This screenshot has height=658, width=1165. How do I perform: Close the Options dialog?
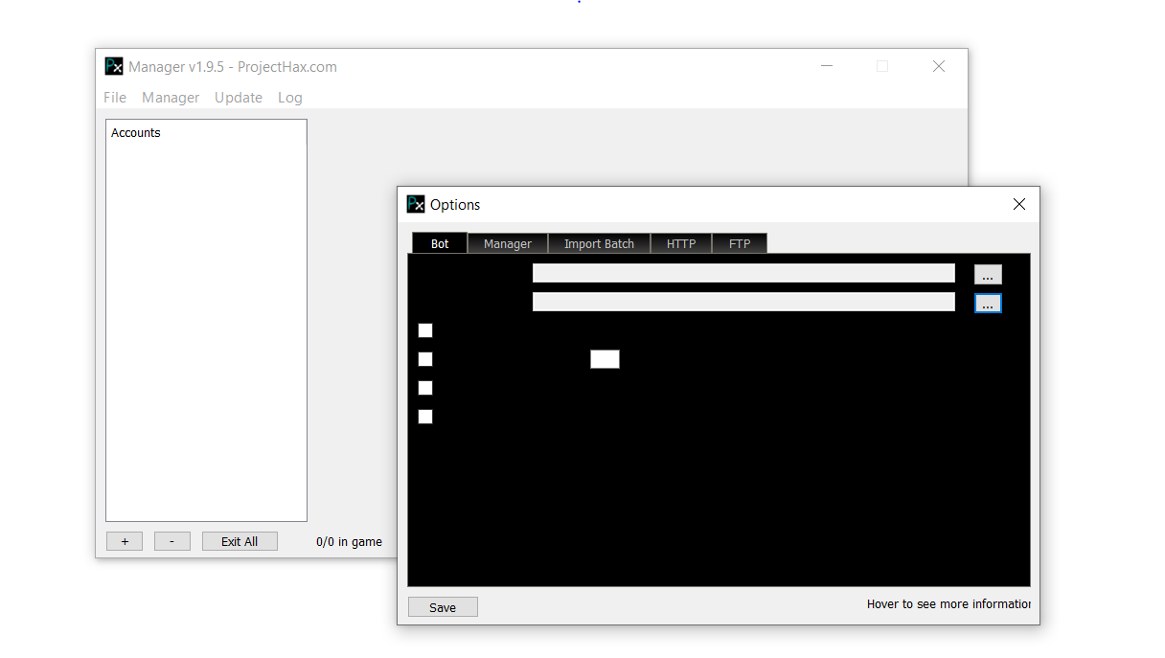click(1018, 204)
